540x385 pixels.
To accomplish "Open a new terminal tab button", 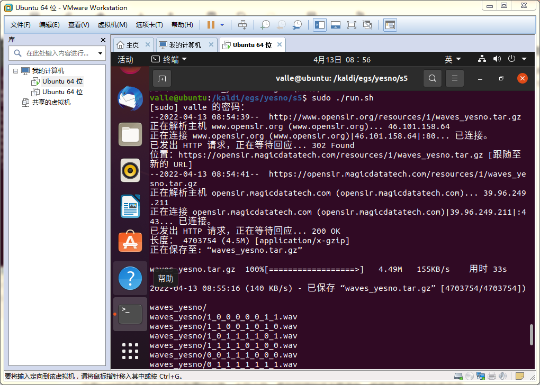I will (162, 79).
